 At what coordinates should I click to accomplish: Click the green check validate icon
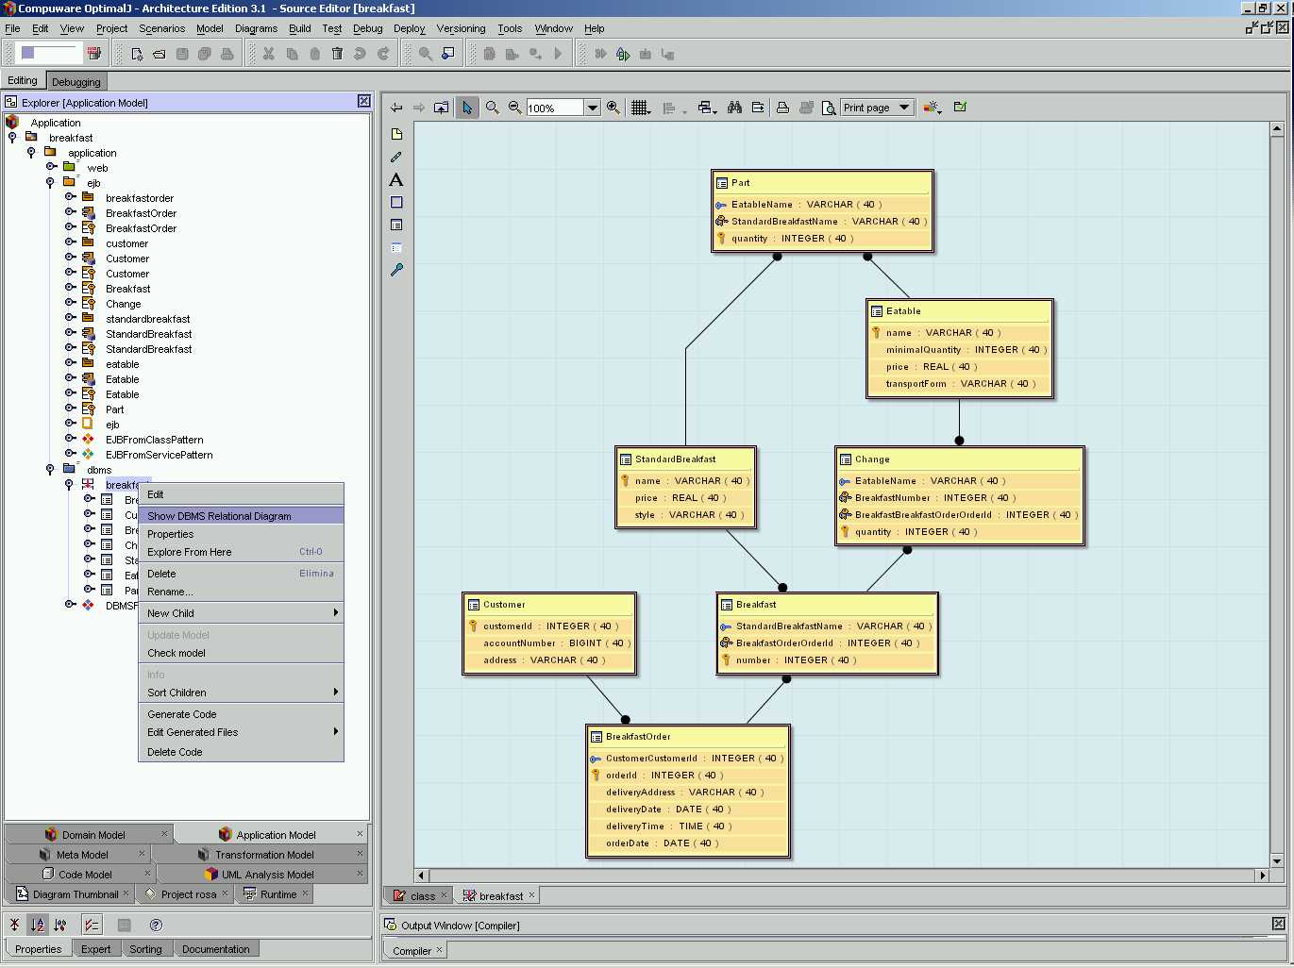pyautogui.click(x=960, y=108)
